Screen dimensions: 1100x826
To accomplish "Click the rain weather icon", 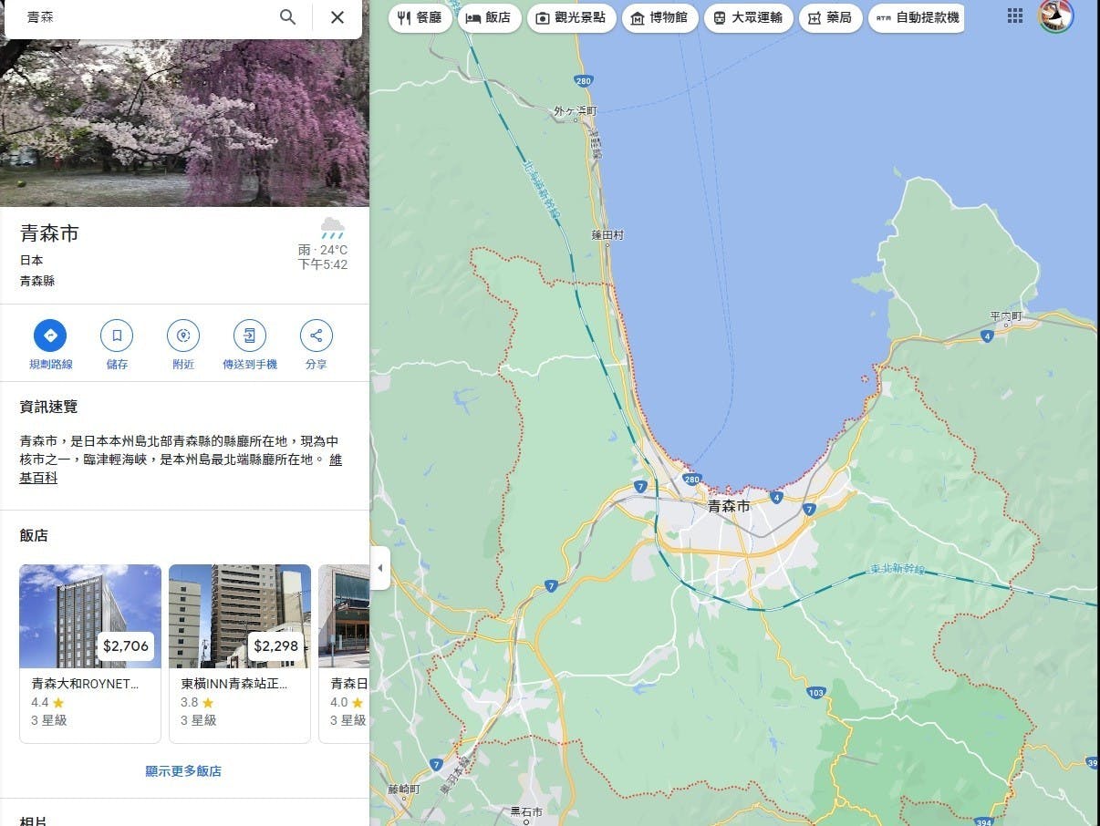I will tap(332, 228).
